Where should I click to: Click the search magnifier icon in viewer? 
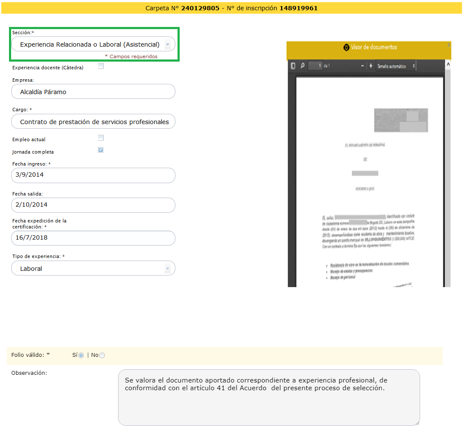click(302, 66)
